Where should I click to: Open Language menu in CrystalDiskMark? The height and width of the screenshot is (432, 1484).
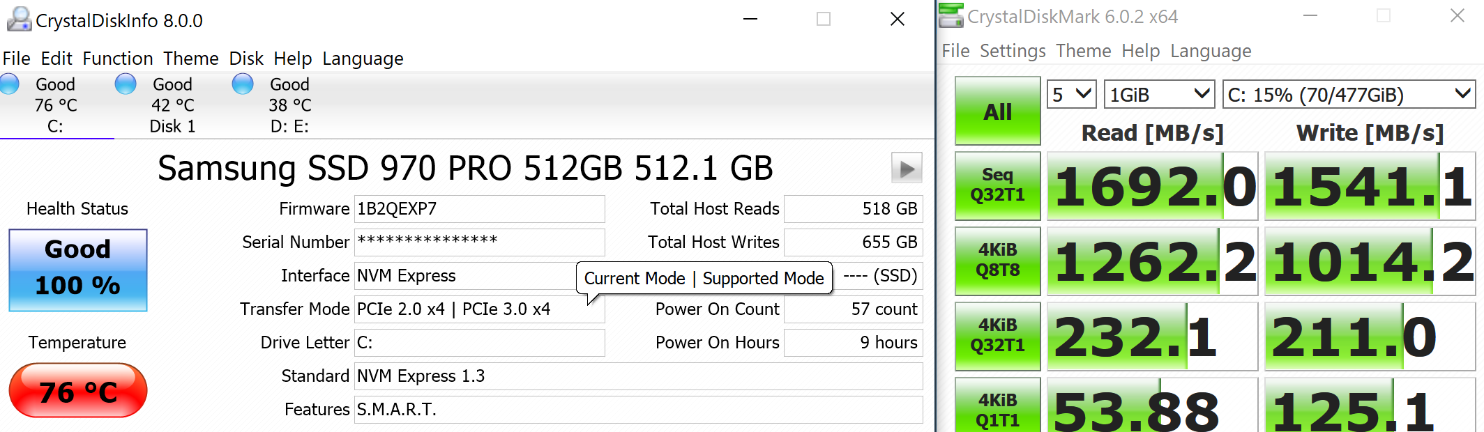(x=1211, y=51)
